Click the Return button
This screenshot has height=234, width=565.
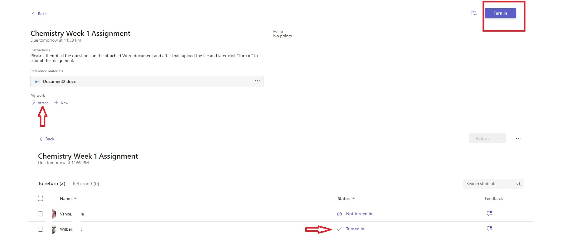pos(482,138)
